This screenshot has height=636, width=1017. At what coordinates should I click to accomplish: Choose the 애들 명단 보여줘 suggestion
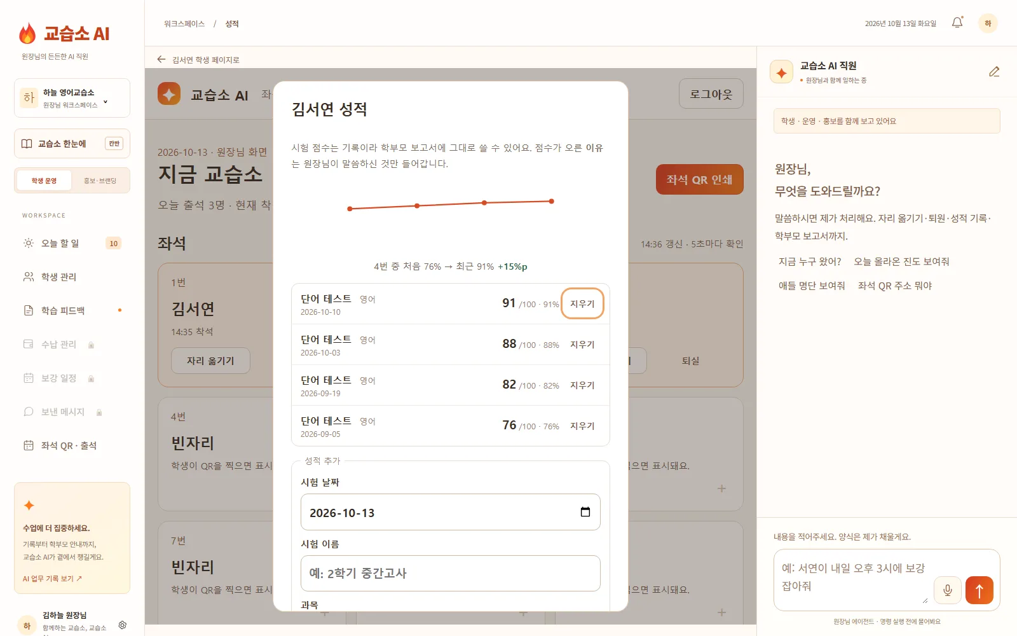pos(812,286)
